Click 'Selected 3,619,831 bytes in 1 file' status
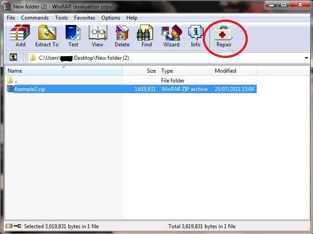Screen dimensions: 313x234 (x=61, y=226)
